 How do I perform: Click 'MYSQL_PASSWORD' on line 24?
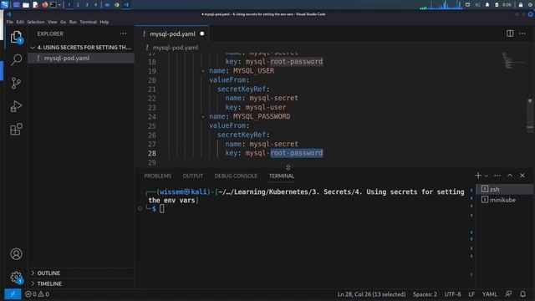pos(262,116)
